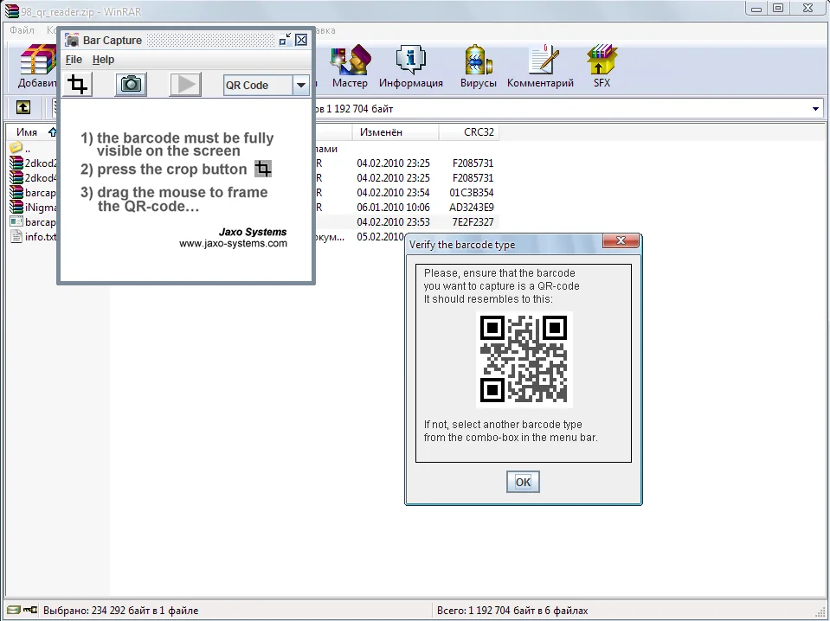Click the Добавить add icon in WinRAR toolbar

pyautogui.click(x=37, y=67)
